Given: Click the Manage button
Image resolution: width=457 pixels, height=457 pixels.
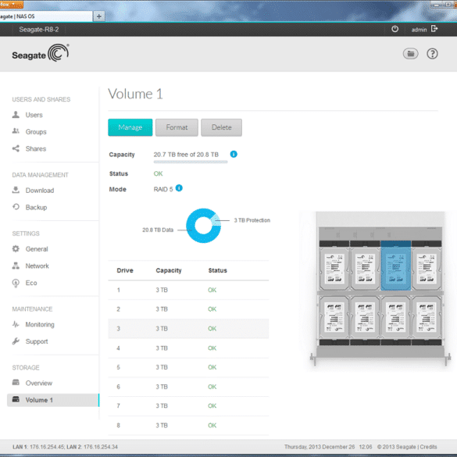Looking at the screenshot, I should (x=130, y=127).
